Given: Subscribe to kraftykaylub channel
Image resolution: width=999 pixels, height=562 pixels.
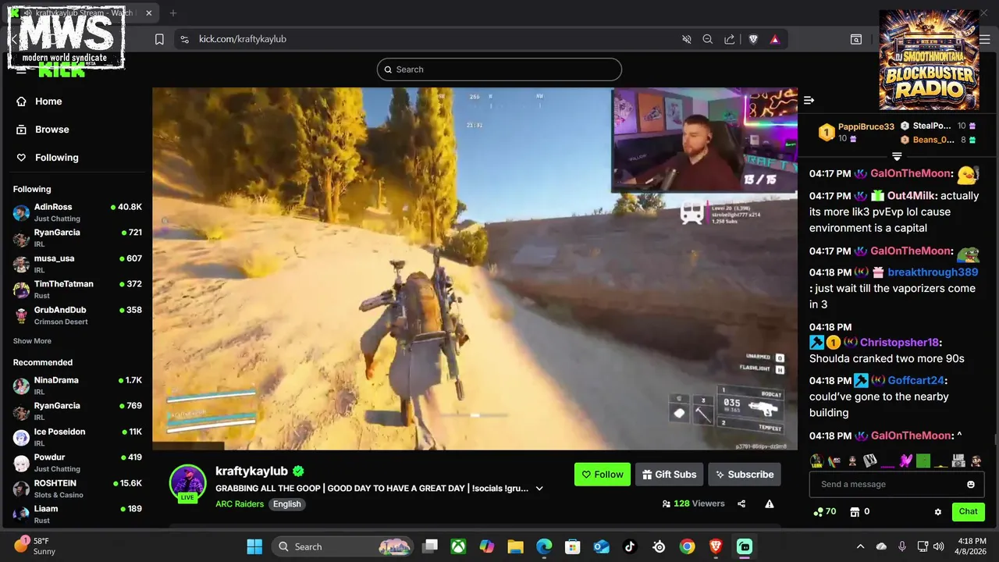Looking at the screenshot, I should [x=745, y=475].
